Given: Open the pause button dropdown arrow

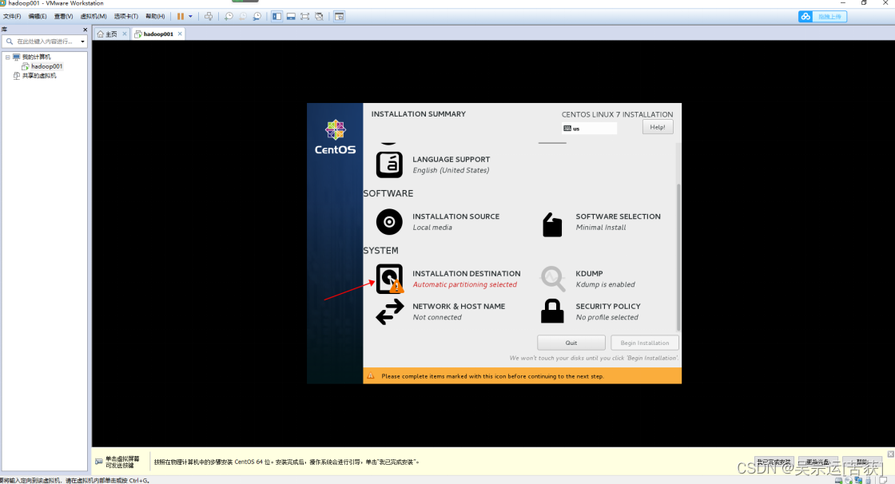Looking at the screenshot, I should 191,17.
